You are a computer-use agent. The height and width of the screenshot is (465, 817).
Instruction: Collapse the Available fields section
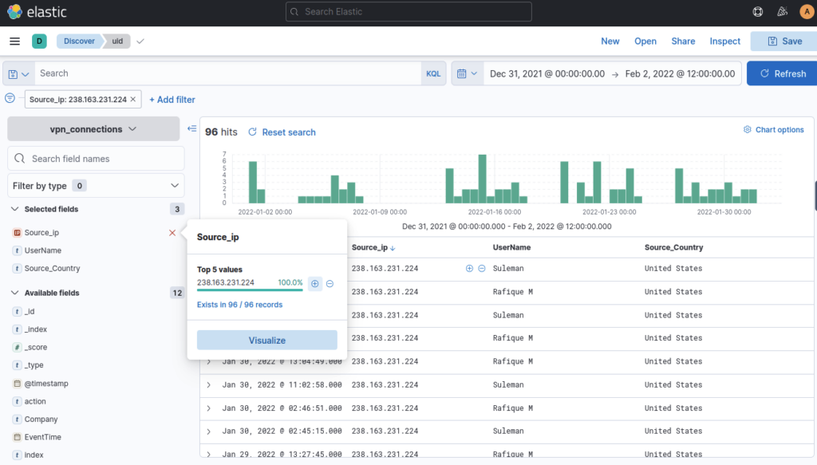point(14,293)
